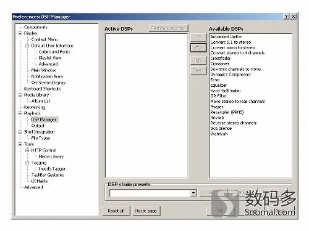
Task: Select Advanced Limiter in Available DSPs
Action: 226,37
